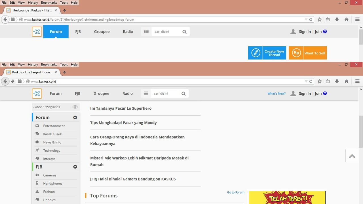Open Misteri Mie Warkop article
This screenshot has width=363, height=204.
[139, 161]
